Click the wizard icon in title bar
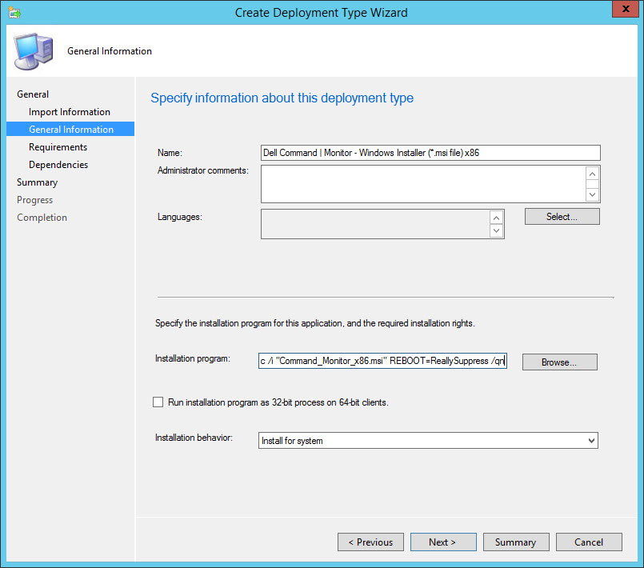 pyautogui.click(x=14, y=13)
